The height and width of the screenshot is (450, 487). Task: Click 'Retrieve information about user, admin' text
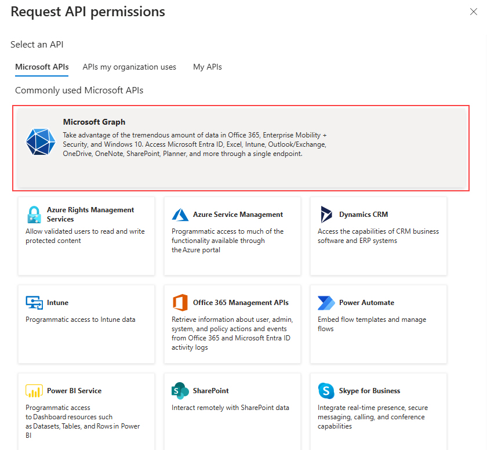coord(232,320)
